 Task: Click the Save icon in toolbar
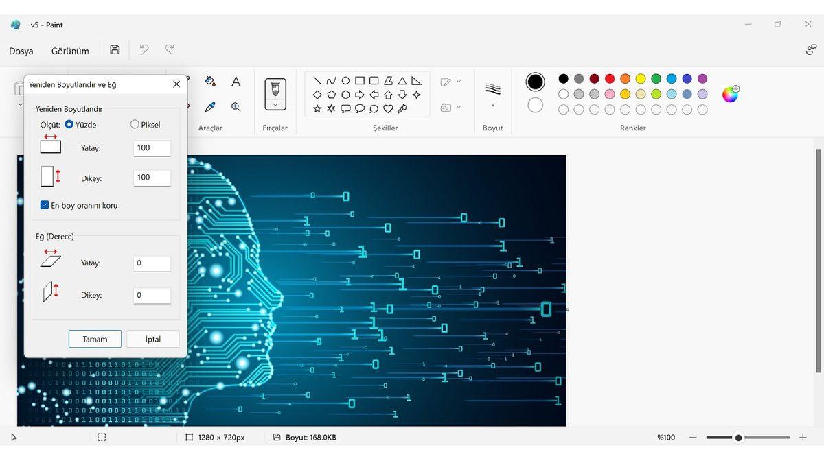115,49
